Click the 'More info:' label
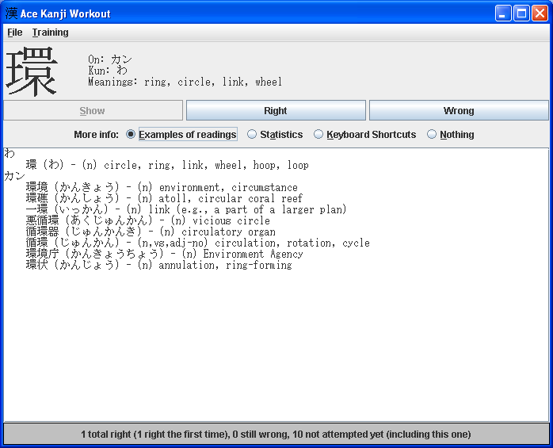Viewport: 553px width, 448px height. [97, 135]
